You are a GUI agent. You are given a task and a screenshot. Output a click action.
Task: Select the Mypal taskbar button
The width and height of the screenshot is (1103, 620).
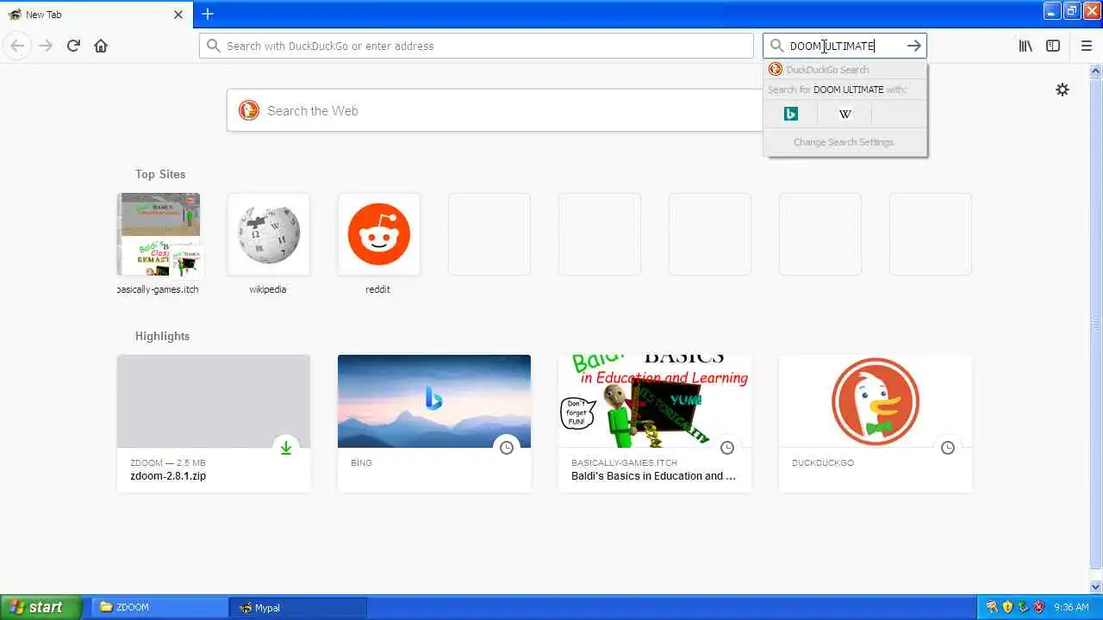pos(297,607)
